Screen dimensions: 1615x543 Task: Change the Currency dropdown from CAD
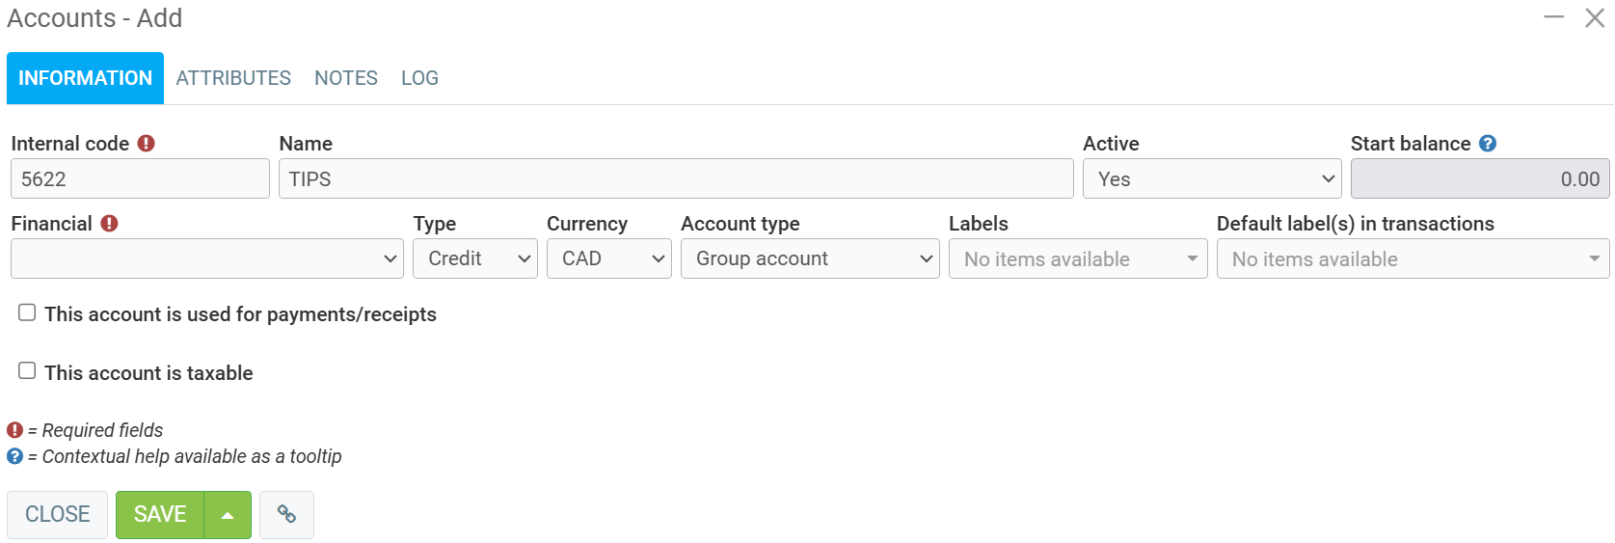pyautogui.click(x=608, y=258)
